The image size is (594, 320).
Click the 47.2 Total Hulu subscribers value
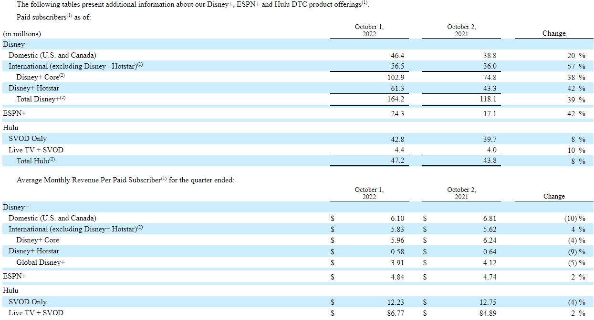[397, 160]
